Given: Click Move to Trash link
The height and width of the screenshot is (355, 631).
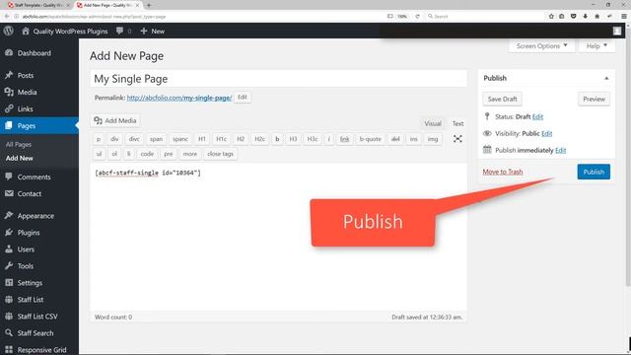Looking at the screenshot, I should [503, 172].
